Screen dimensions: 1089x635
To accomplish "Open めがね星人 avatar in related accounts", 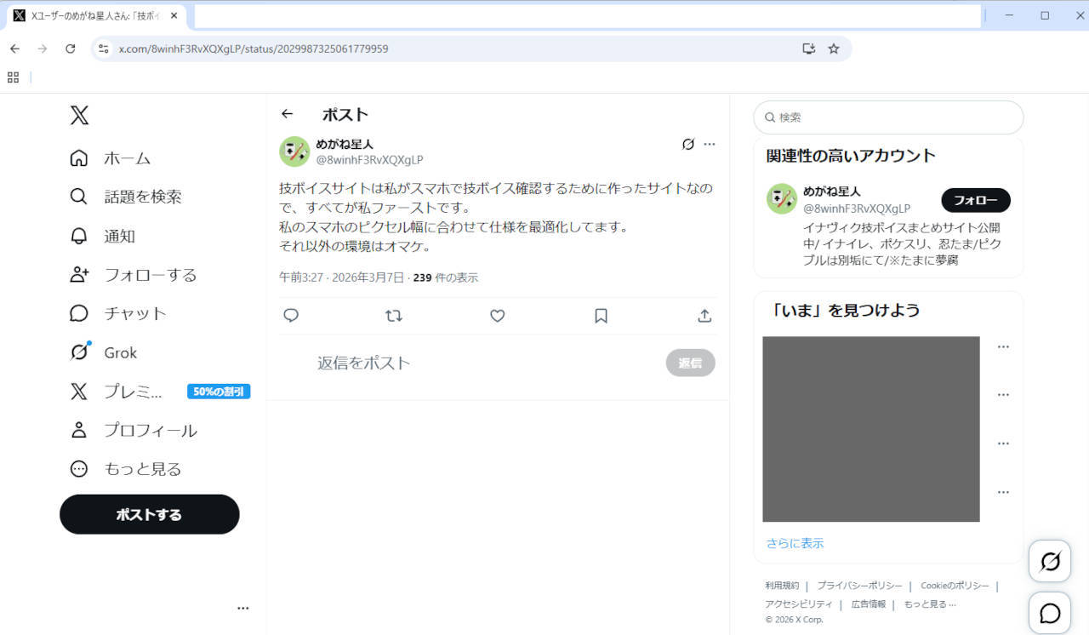I will pos(782,198).
